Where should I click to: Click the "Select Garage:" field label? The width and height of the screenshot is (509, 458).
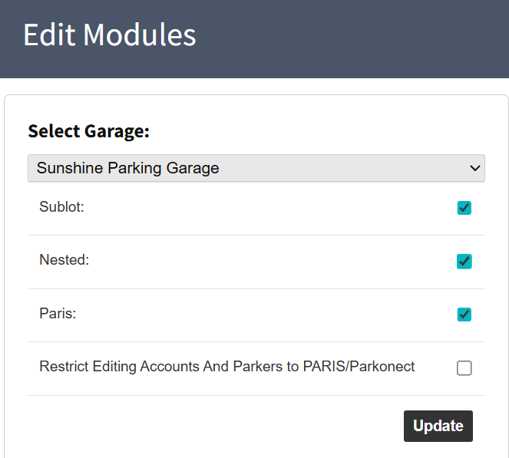point(88,131)
